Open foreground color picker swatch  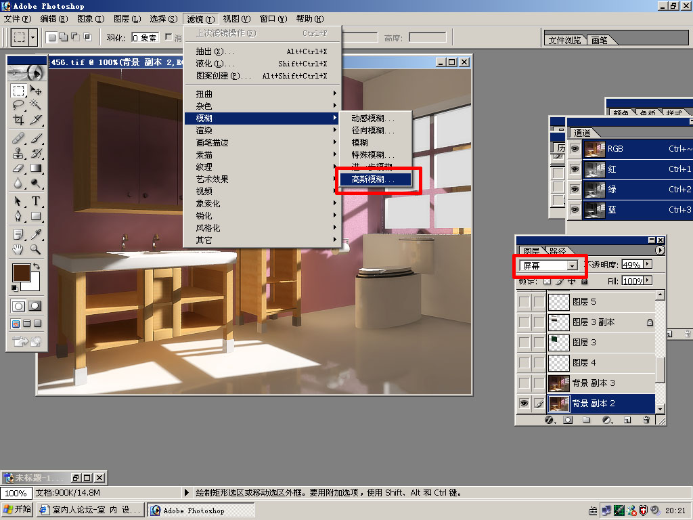click(20, 272)
